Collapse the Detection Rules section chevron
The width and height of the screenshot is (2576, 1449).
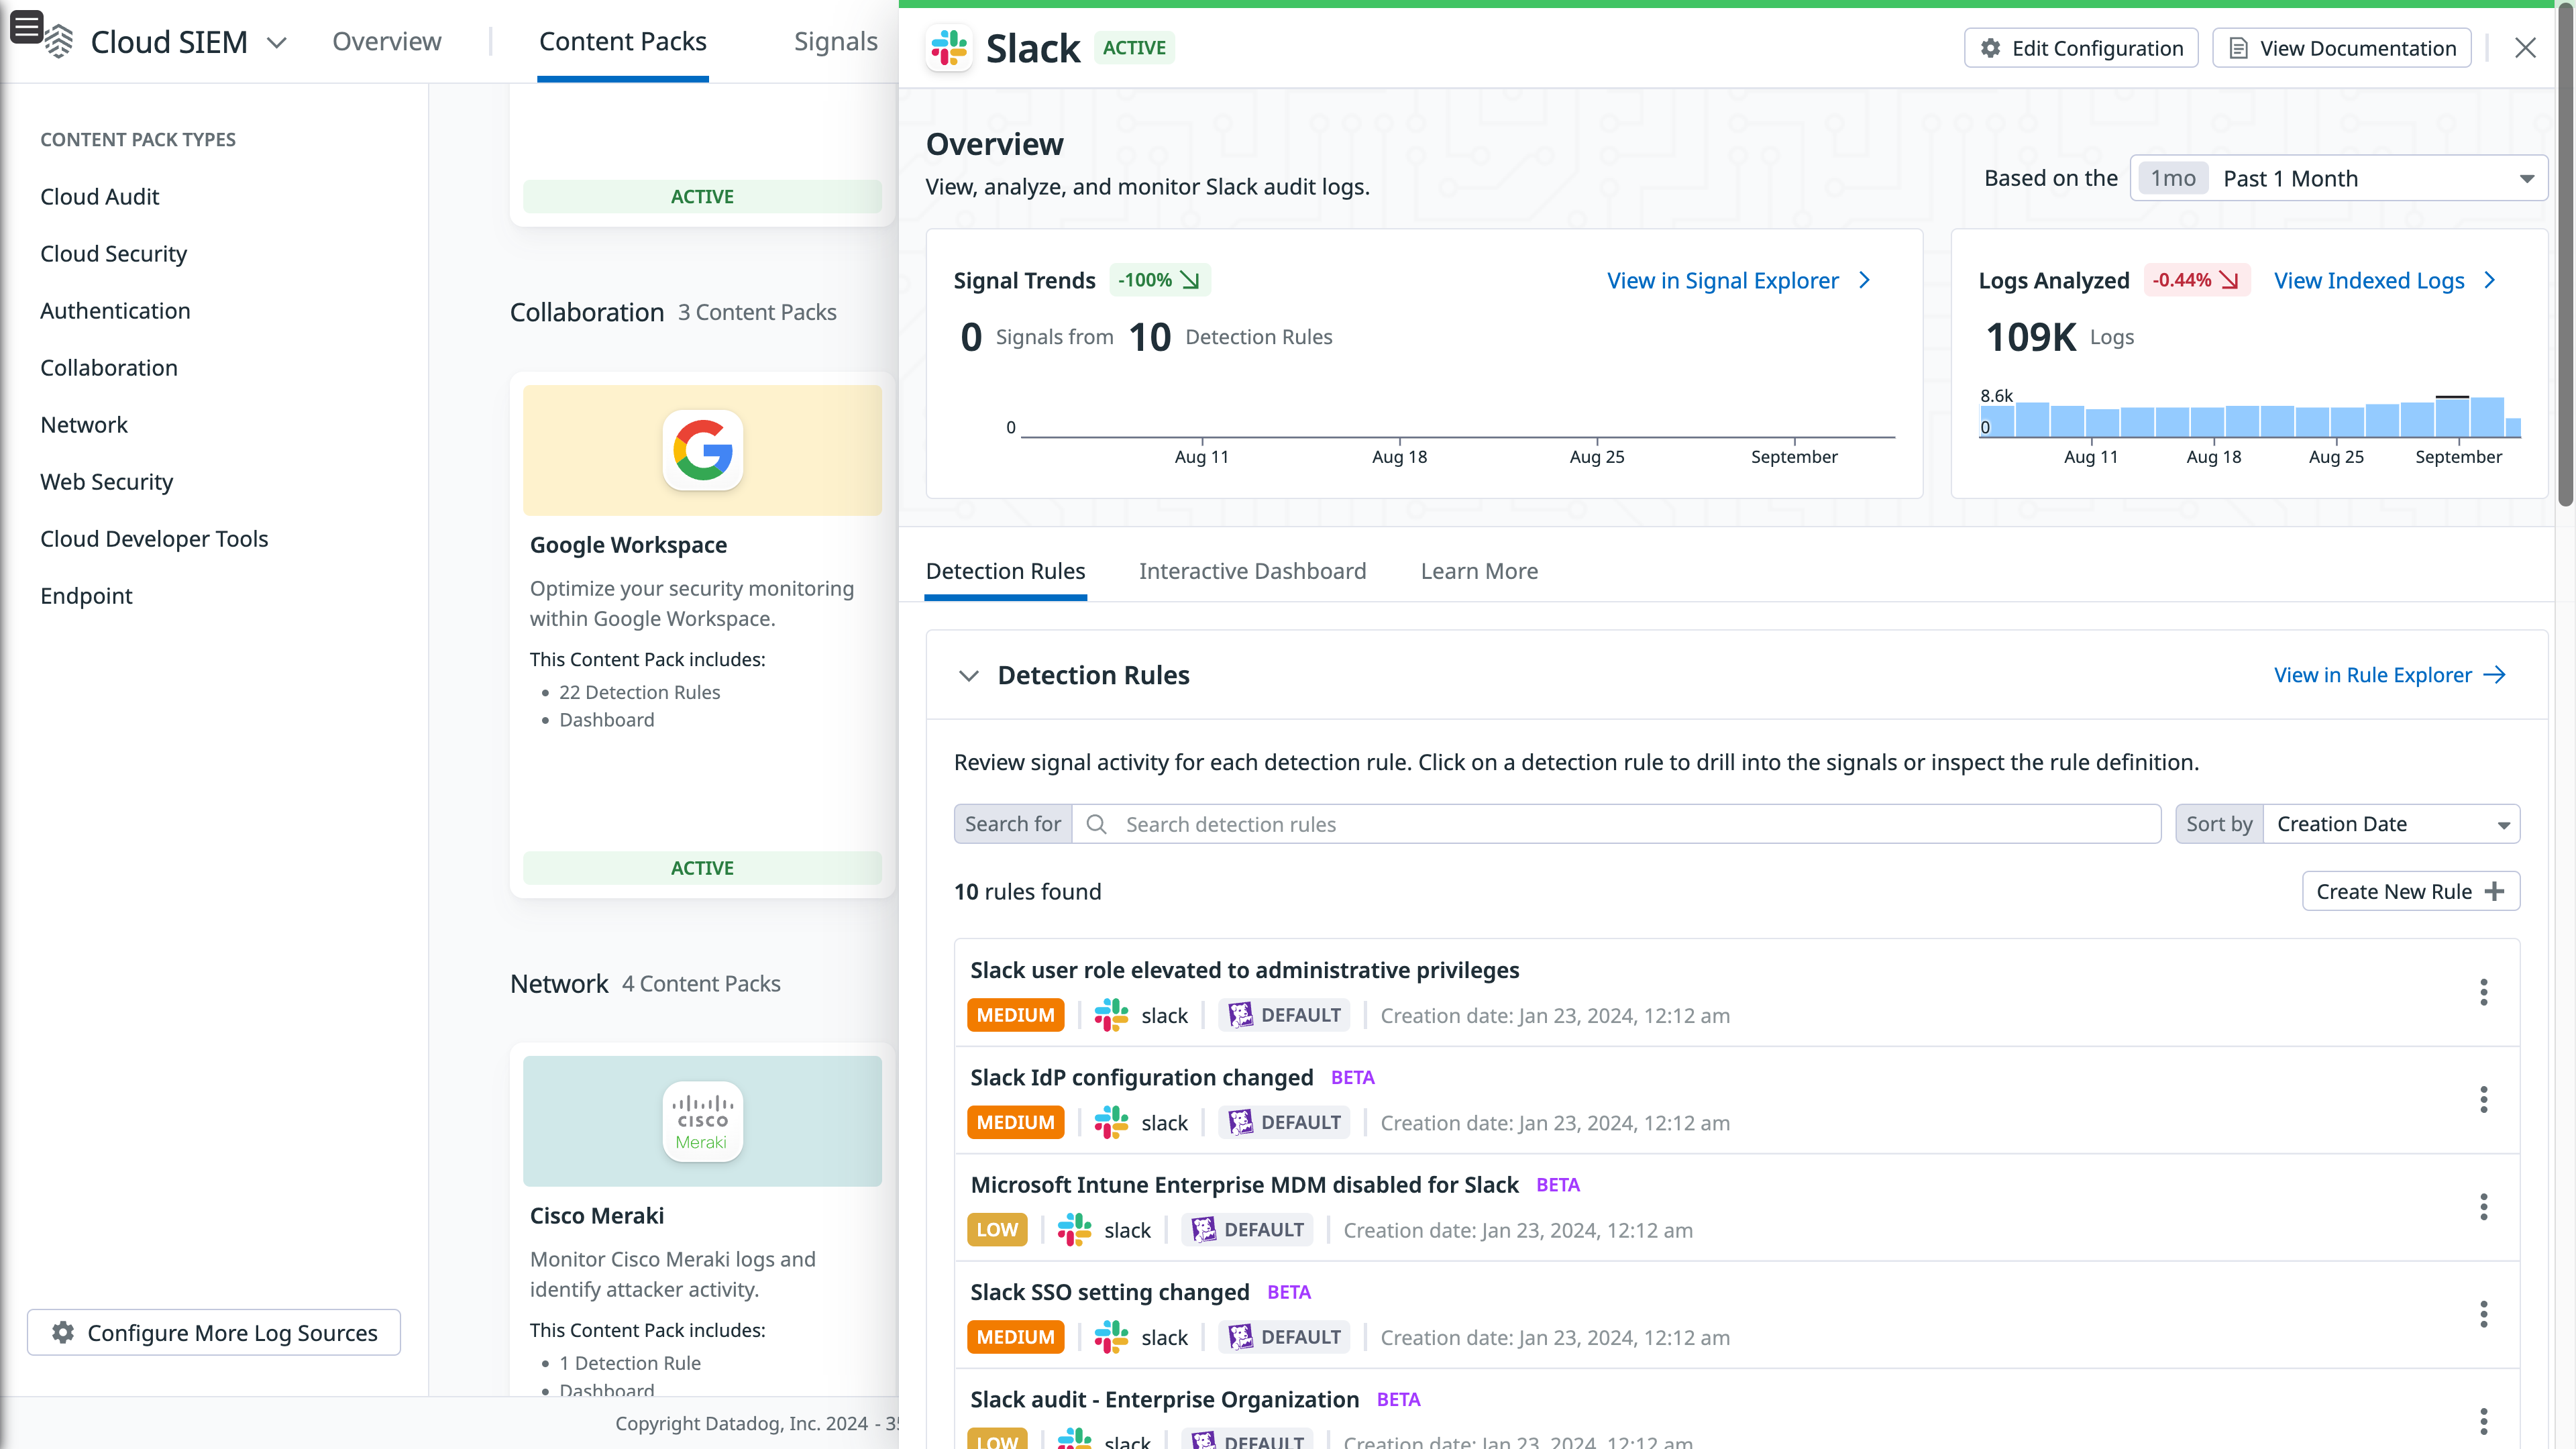[x=968, y=675]
